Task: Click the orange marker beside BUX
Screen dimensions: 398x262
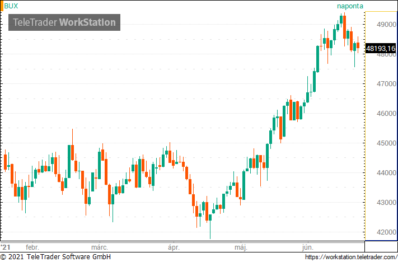Action: click(2, 6)
